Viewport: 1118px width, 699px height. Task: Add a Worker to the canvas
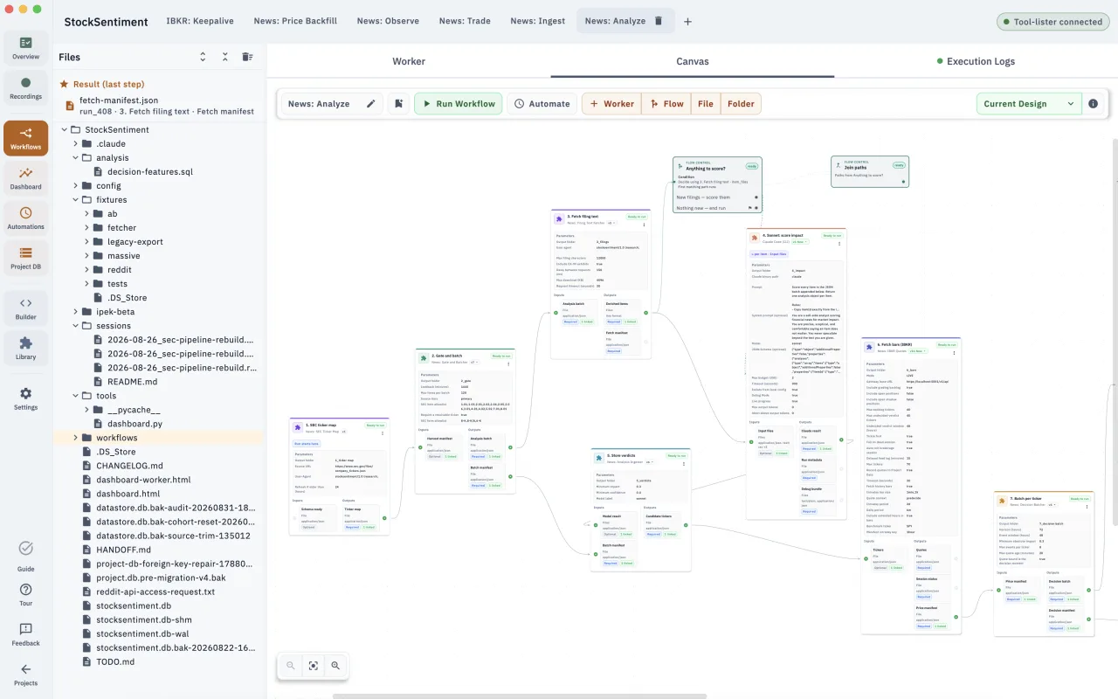[x=611, y=104]
